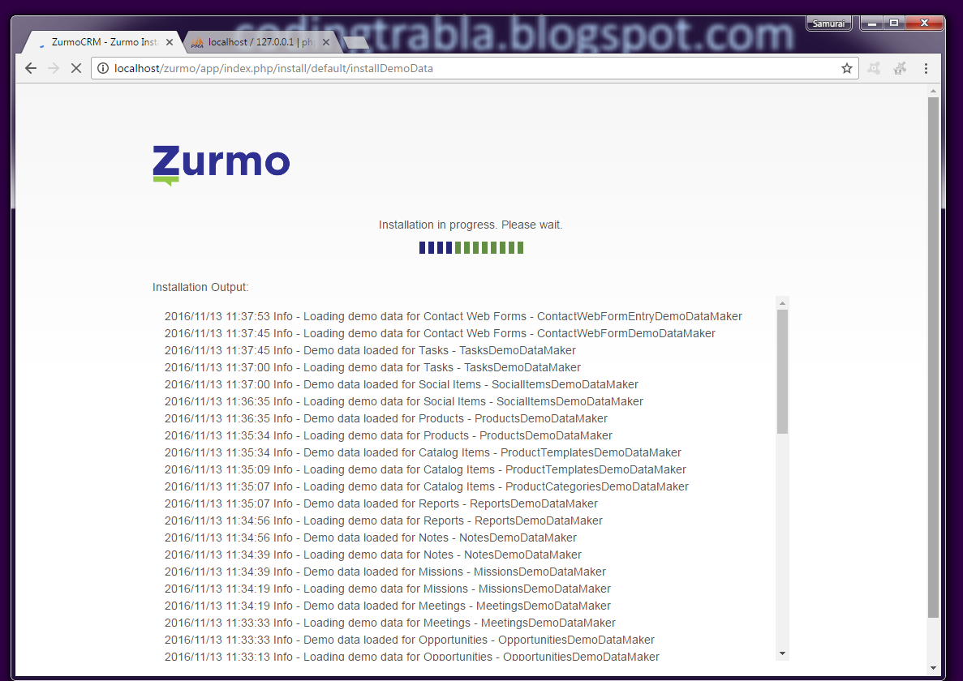Bookmark this page with the star icon
The width and height of the screenshot is (963, 681).
847,68
